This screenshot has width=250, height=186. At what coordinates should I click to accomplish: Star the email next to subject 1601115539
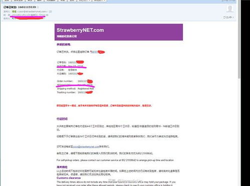tap(38, 7)
